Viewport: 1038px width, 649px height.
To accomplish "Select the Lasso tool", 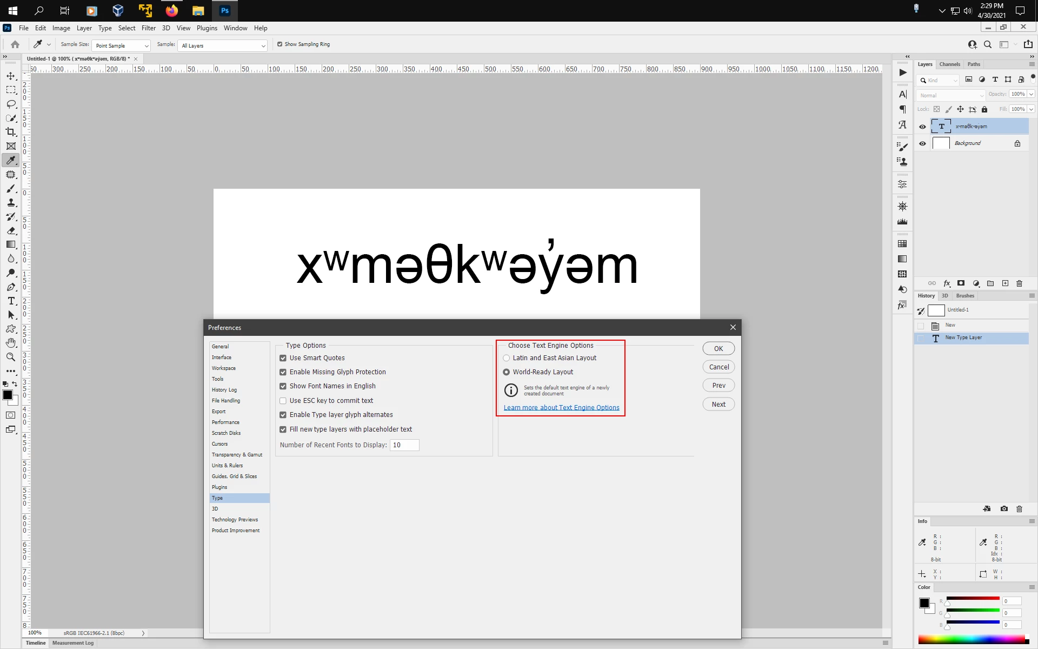I will pos(11,104).
